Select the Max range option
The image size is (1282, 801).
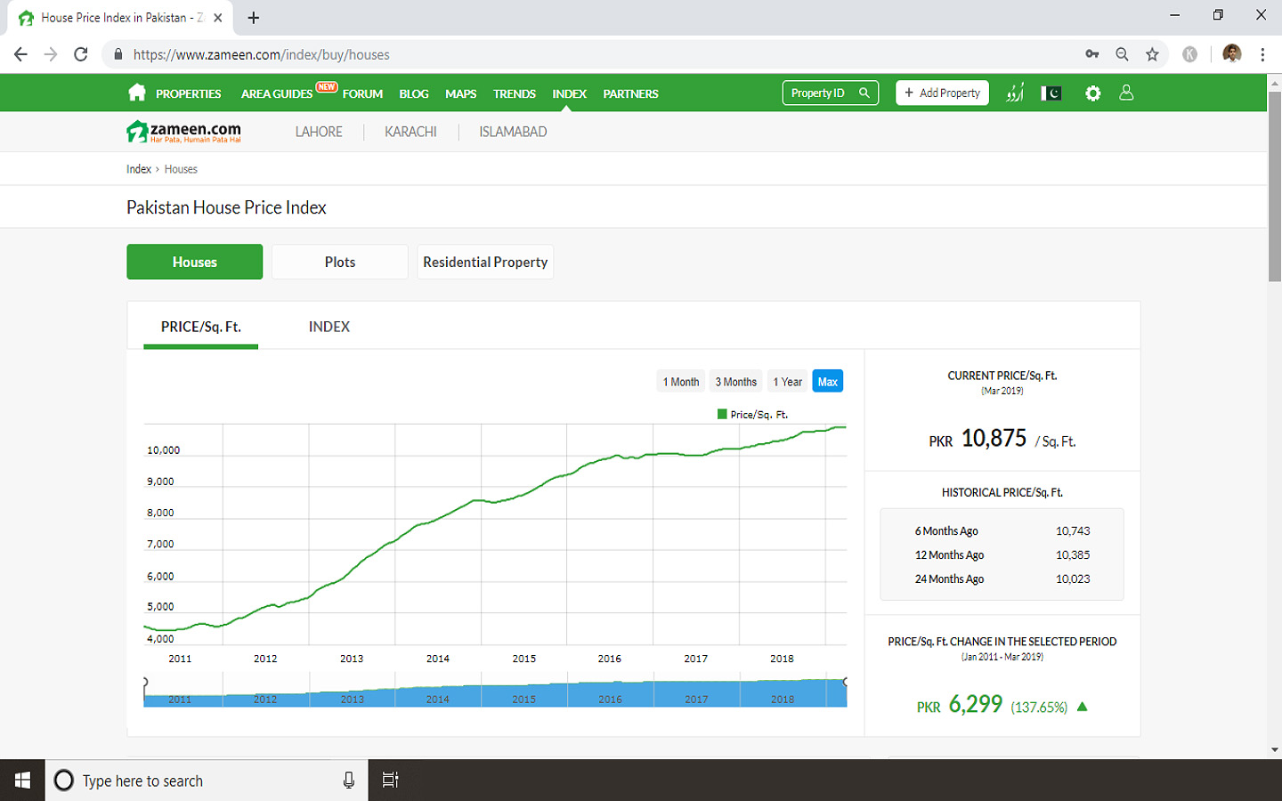827,382
